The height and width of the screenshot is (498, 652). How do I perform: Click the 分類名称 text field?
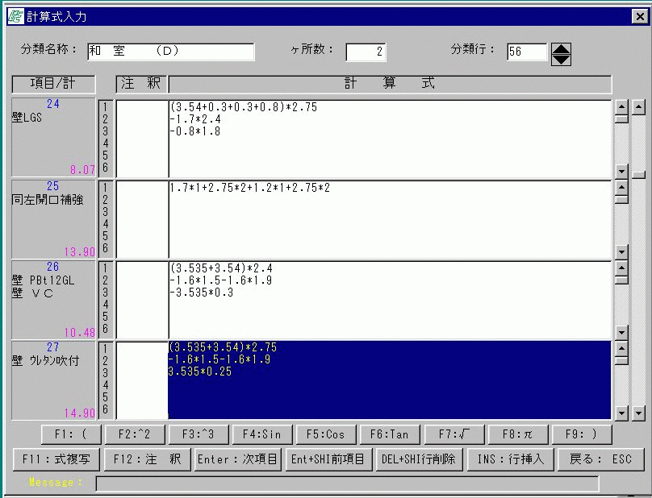pos(169,52)
